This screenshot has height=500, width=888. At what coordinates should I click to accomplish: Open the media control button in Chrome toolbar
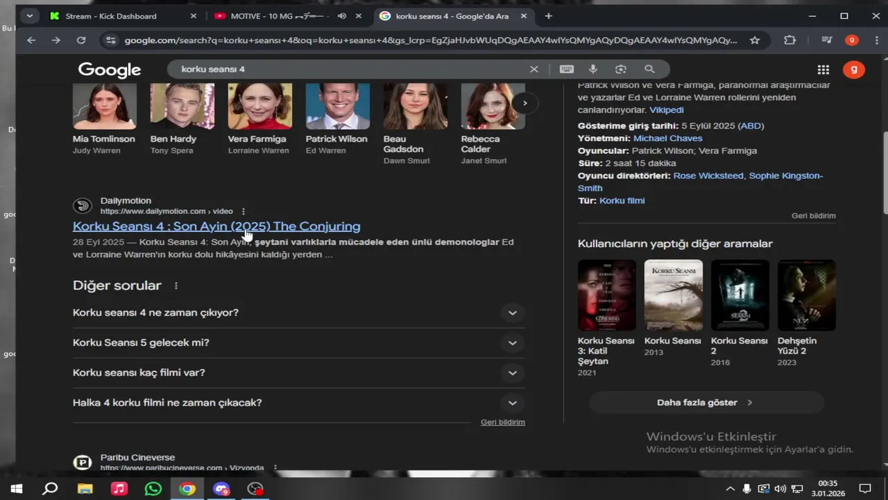coord(826,40)
